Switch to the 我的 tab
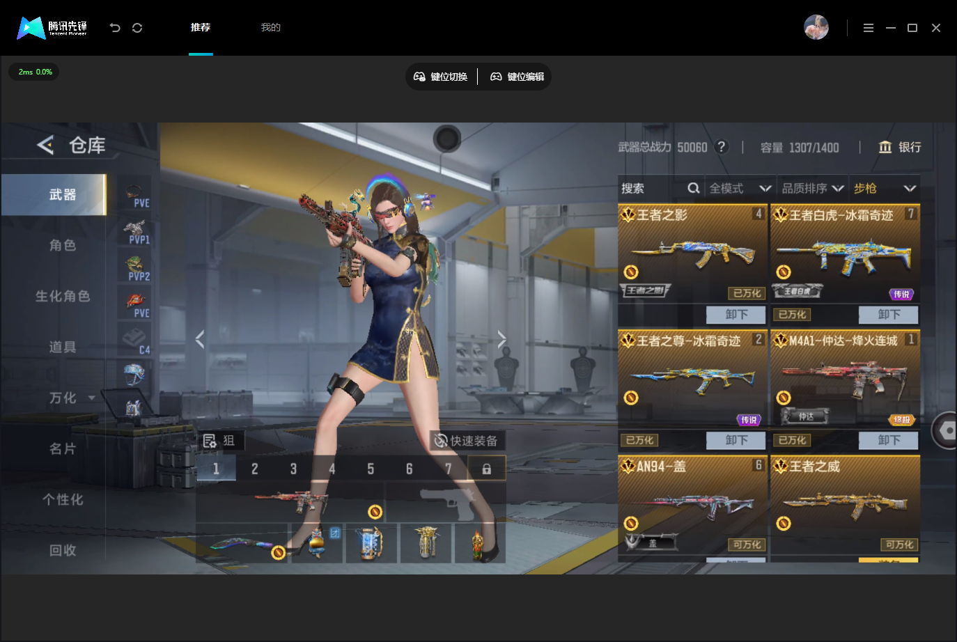Screen dimensions: 957x642 click(270, 27)
